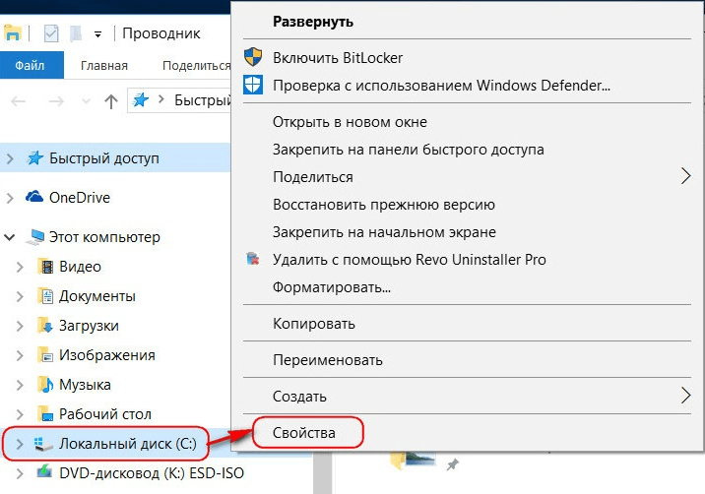Image resolution: width=705 pixels, height=494 pixels.
Task: Choose Форматировать... from context menu
Action: 332,288
